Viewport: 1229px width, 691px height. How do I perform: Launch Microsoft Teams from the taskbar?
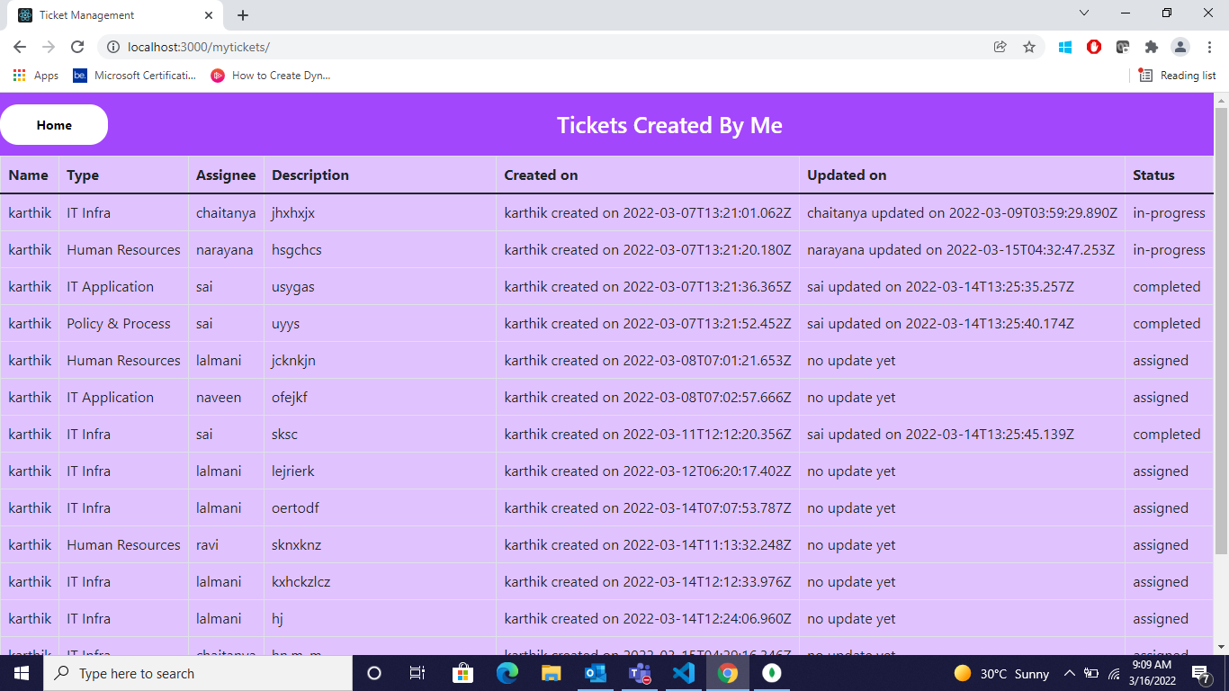pos(640,673)
